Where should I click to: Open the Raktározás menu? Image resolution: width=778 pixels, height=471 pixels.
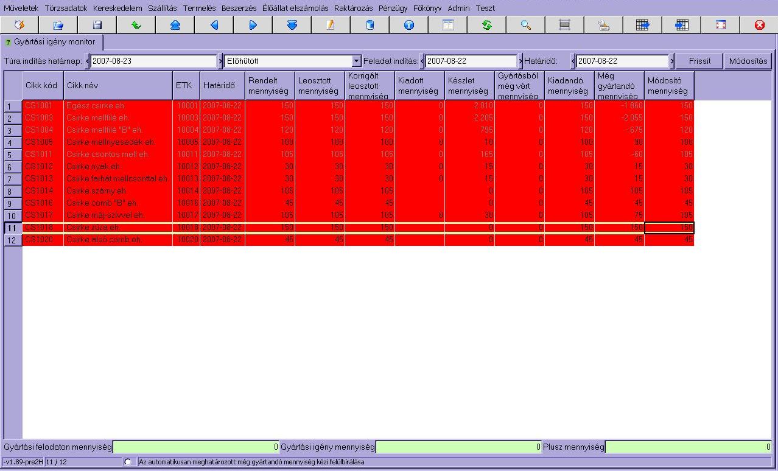[x=353, y=9]
